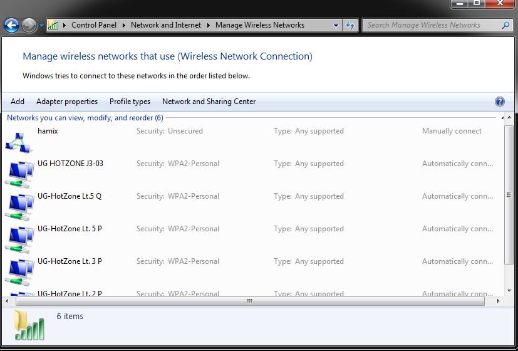The image size is (518, 351).
Task: Click the signal-bars icon in address bar
Action: [x=53, y=25]
